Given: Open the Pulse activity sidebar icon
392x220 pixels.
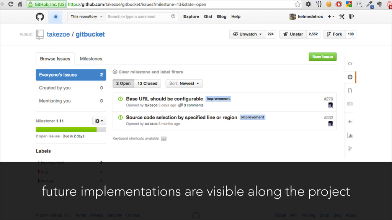Looking at the screenshot, I should (350, 122).
